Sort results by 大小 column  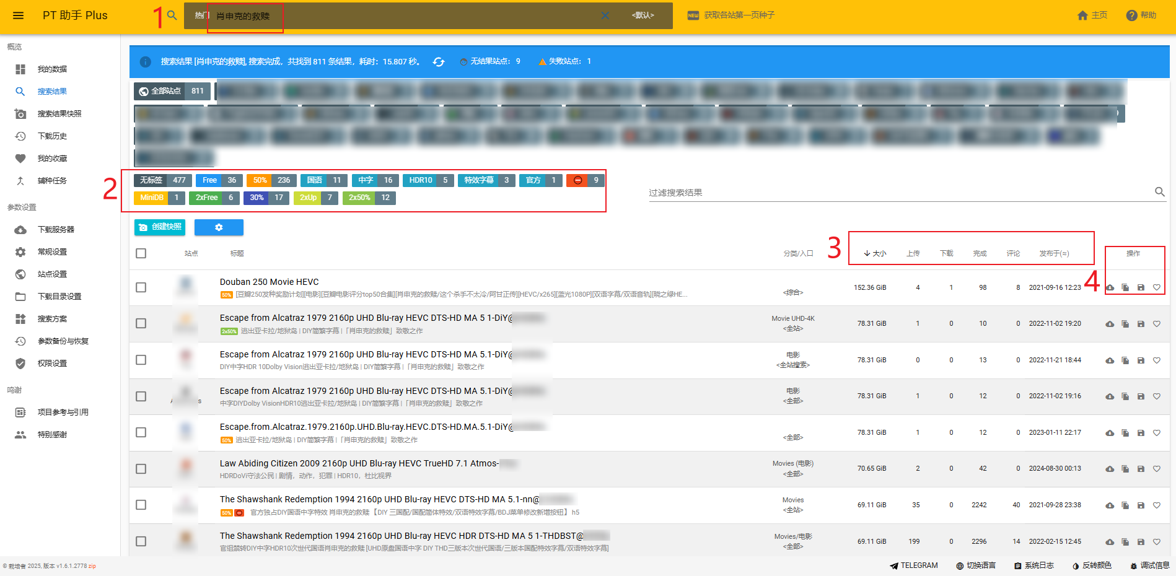point(875,253)
